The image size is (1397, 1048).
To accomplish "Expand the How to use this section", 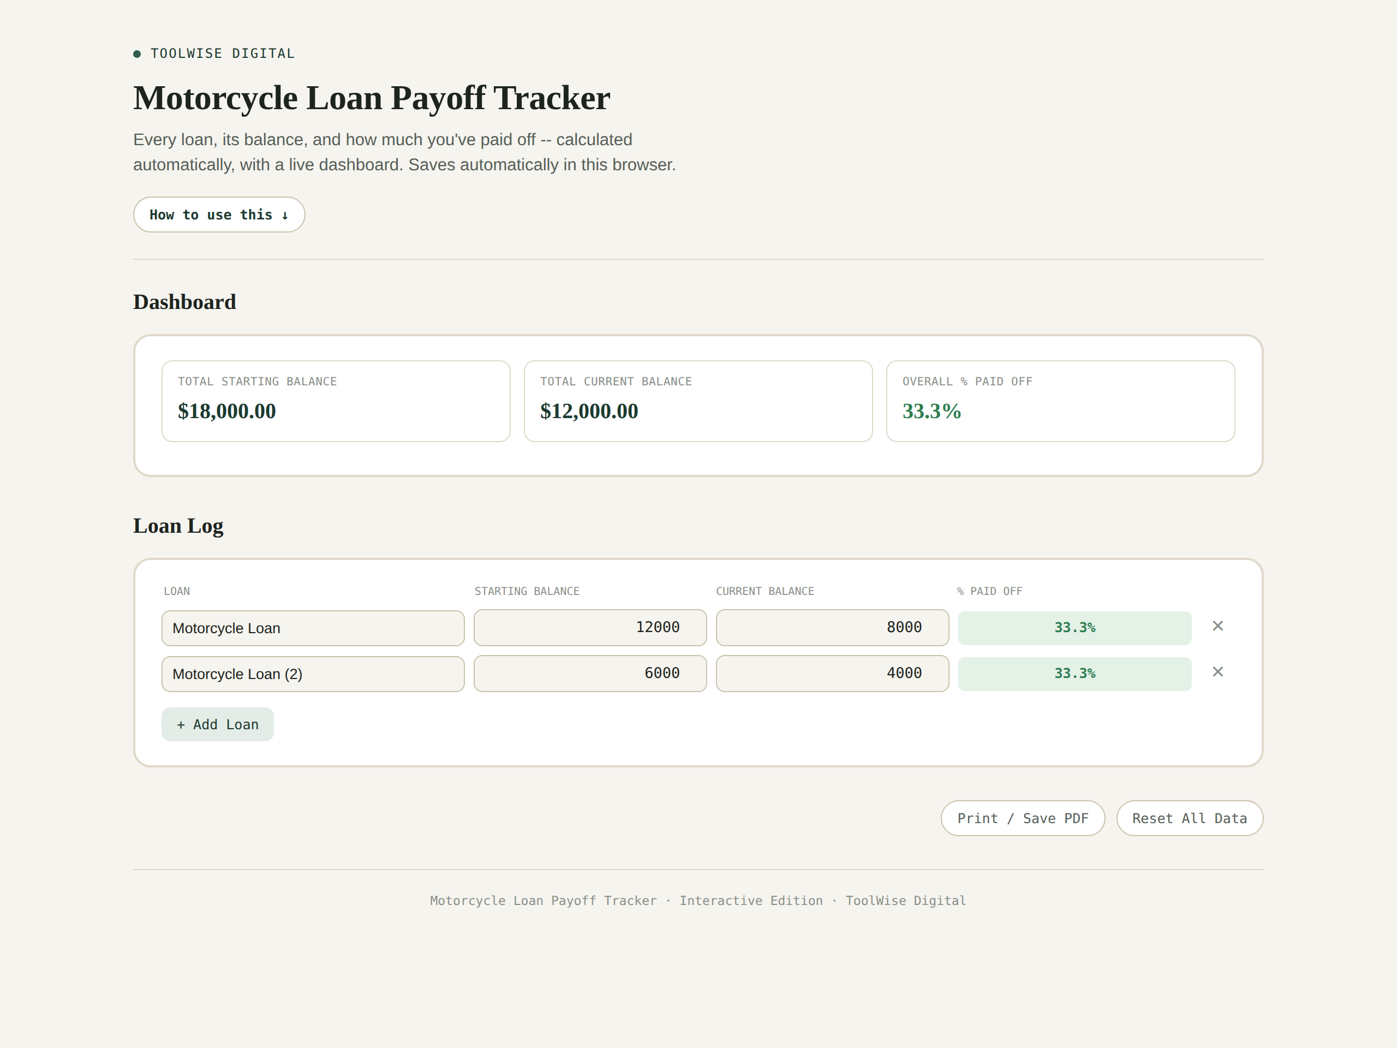I will tap(219, 215).
